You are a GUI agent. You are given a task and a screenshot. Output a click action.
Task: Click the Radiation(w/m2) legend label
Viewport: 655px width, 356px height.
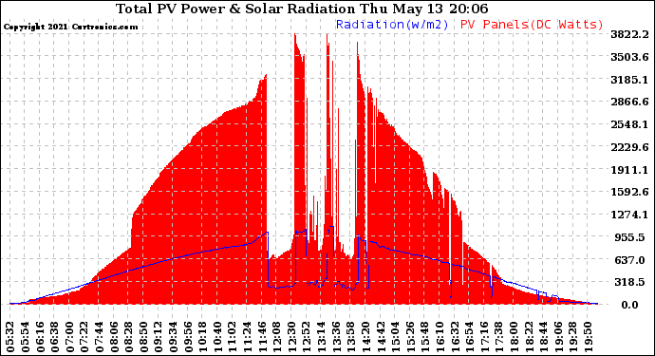click(x=392, y=25)
